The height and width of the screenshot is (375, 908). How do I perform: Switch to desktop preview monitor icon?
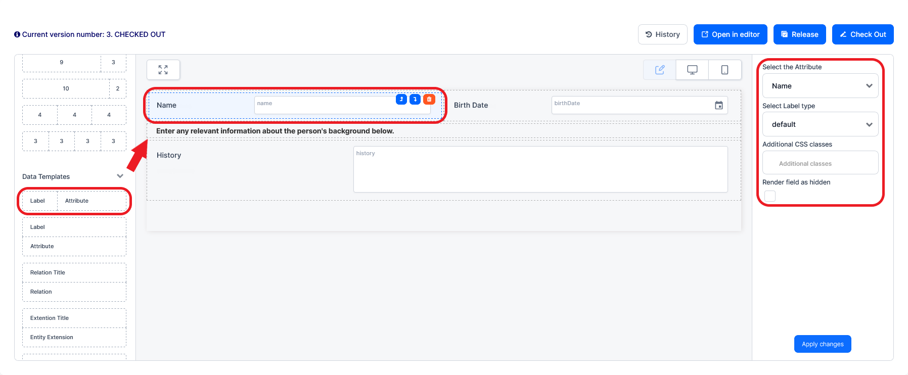click(x=692, y=70)
